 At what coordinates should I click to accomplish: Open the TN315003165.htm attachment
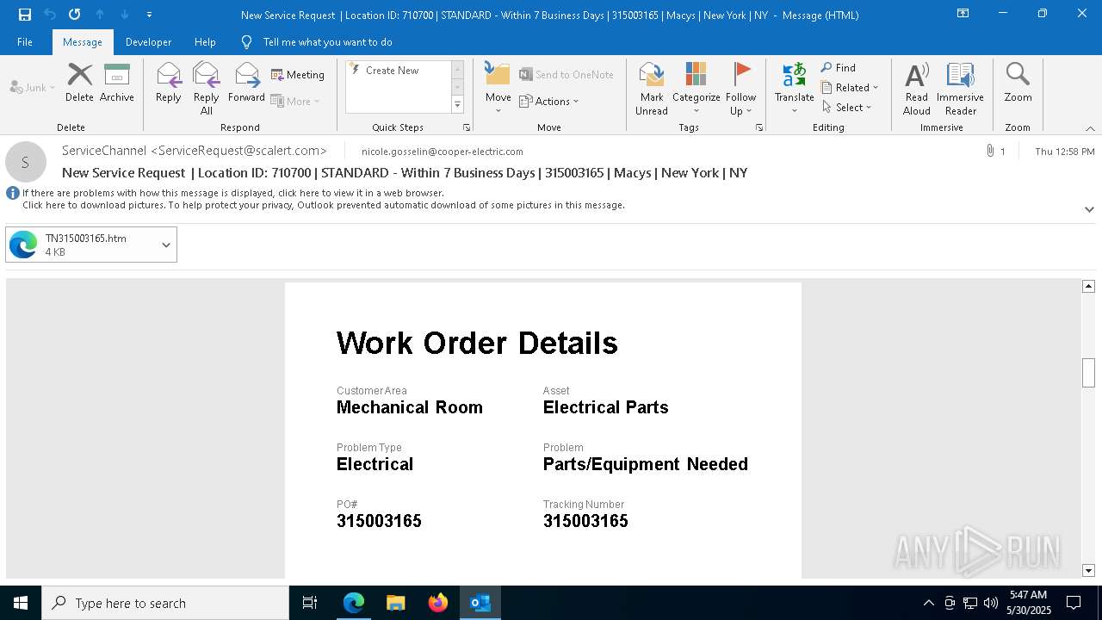pos(83,245)
